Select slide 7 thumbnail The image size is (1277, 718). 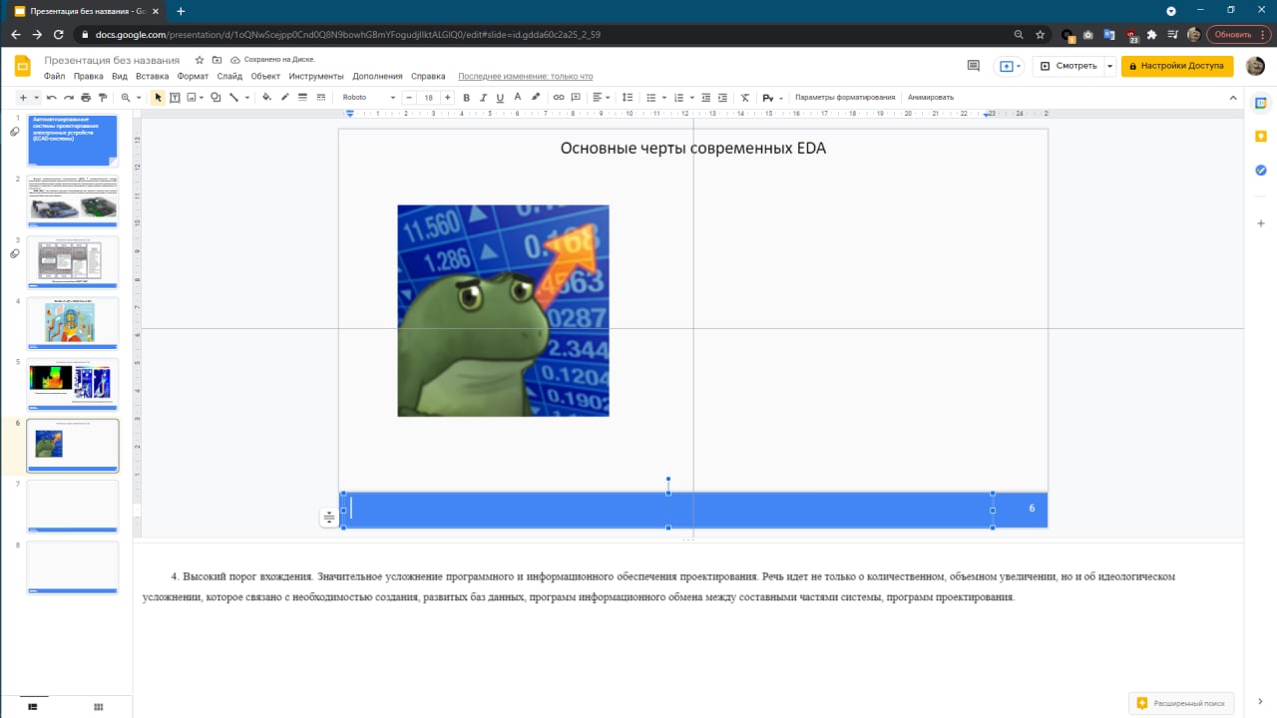72,507
